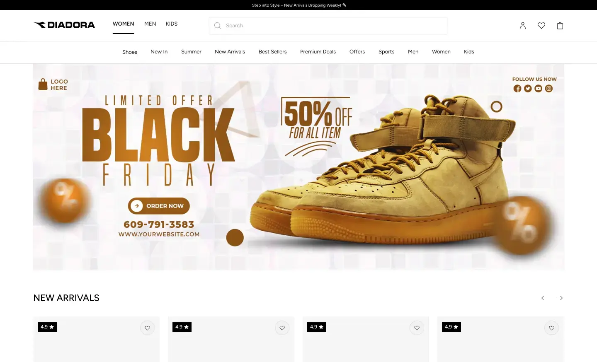Image resolution: width=597 pixels, height=362 pixels.
Task: Open the wishlist heart icon in header
Action: (x=541, y=26)
